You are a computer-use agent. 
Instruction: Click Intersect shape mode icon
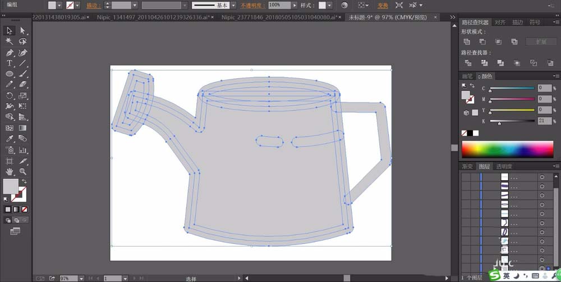coord(498,42)
